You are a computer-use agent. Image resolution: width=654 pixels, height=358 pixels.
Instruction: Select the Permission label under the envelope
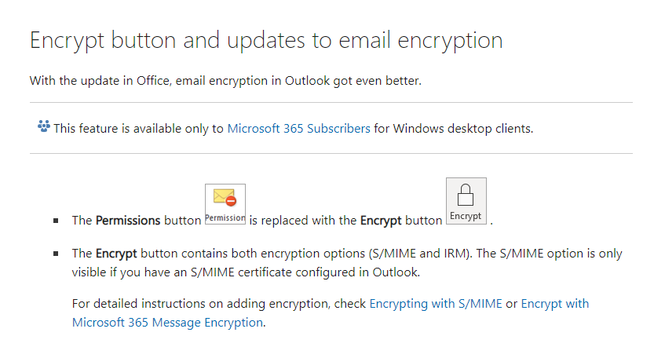(x=225, y=217)
